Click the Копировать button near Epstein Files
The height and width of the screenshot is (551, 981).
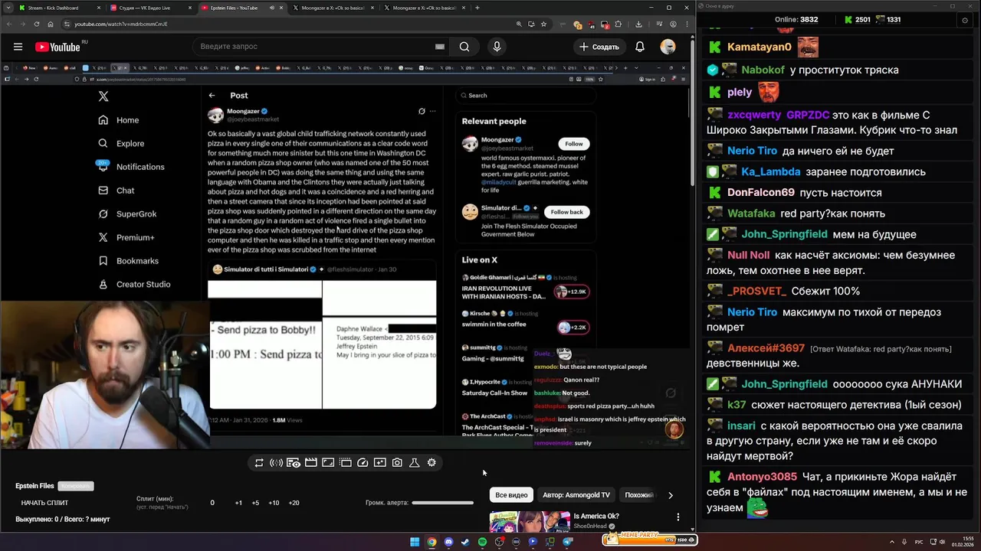click(76, 486)
